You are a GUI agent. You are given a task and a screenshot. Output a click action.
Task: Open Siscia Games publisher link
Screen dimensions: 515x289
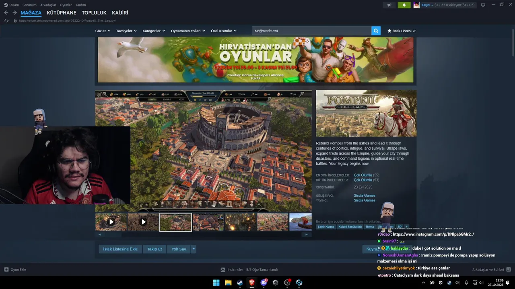coord(365,200)
